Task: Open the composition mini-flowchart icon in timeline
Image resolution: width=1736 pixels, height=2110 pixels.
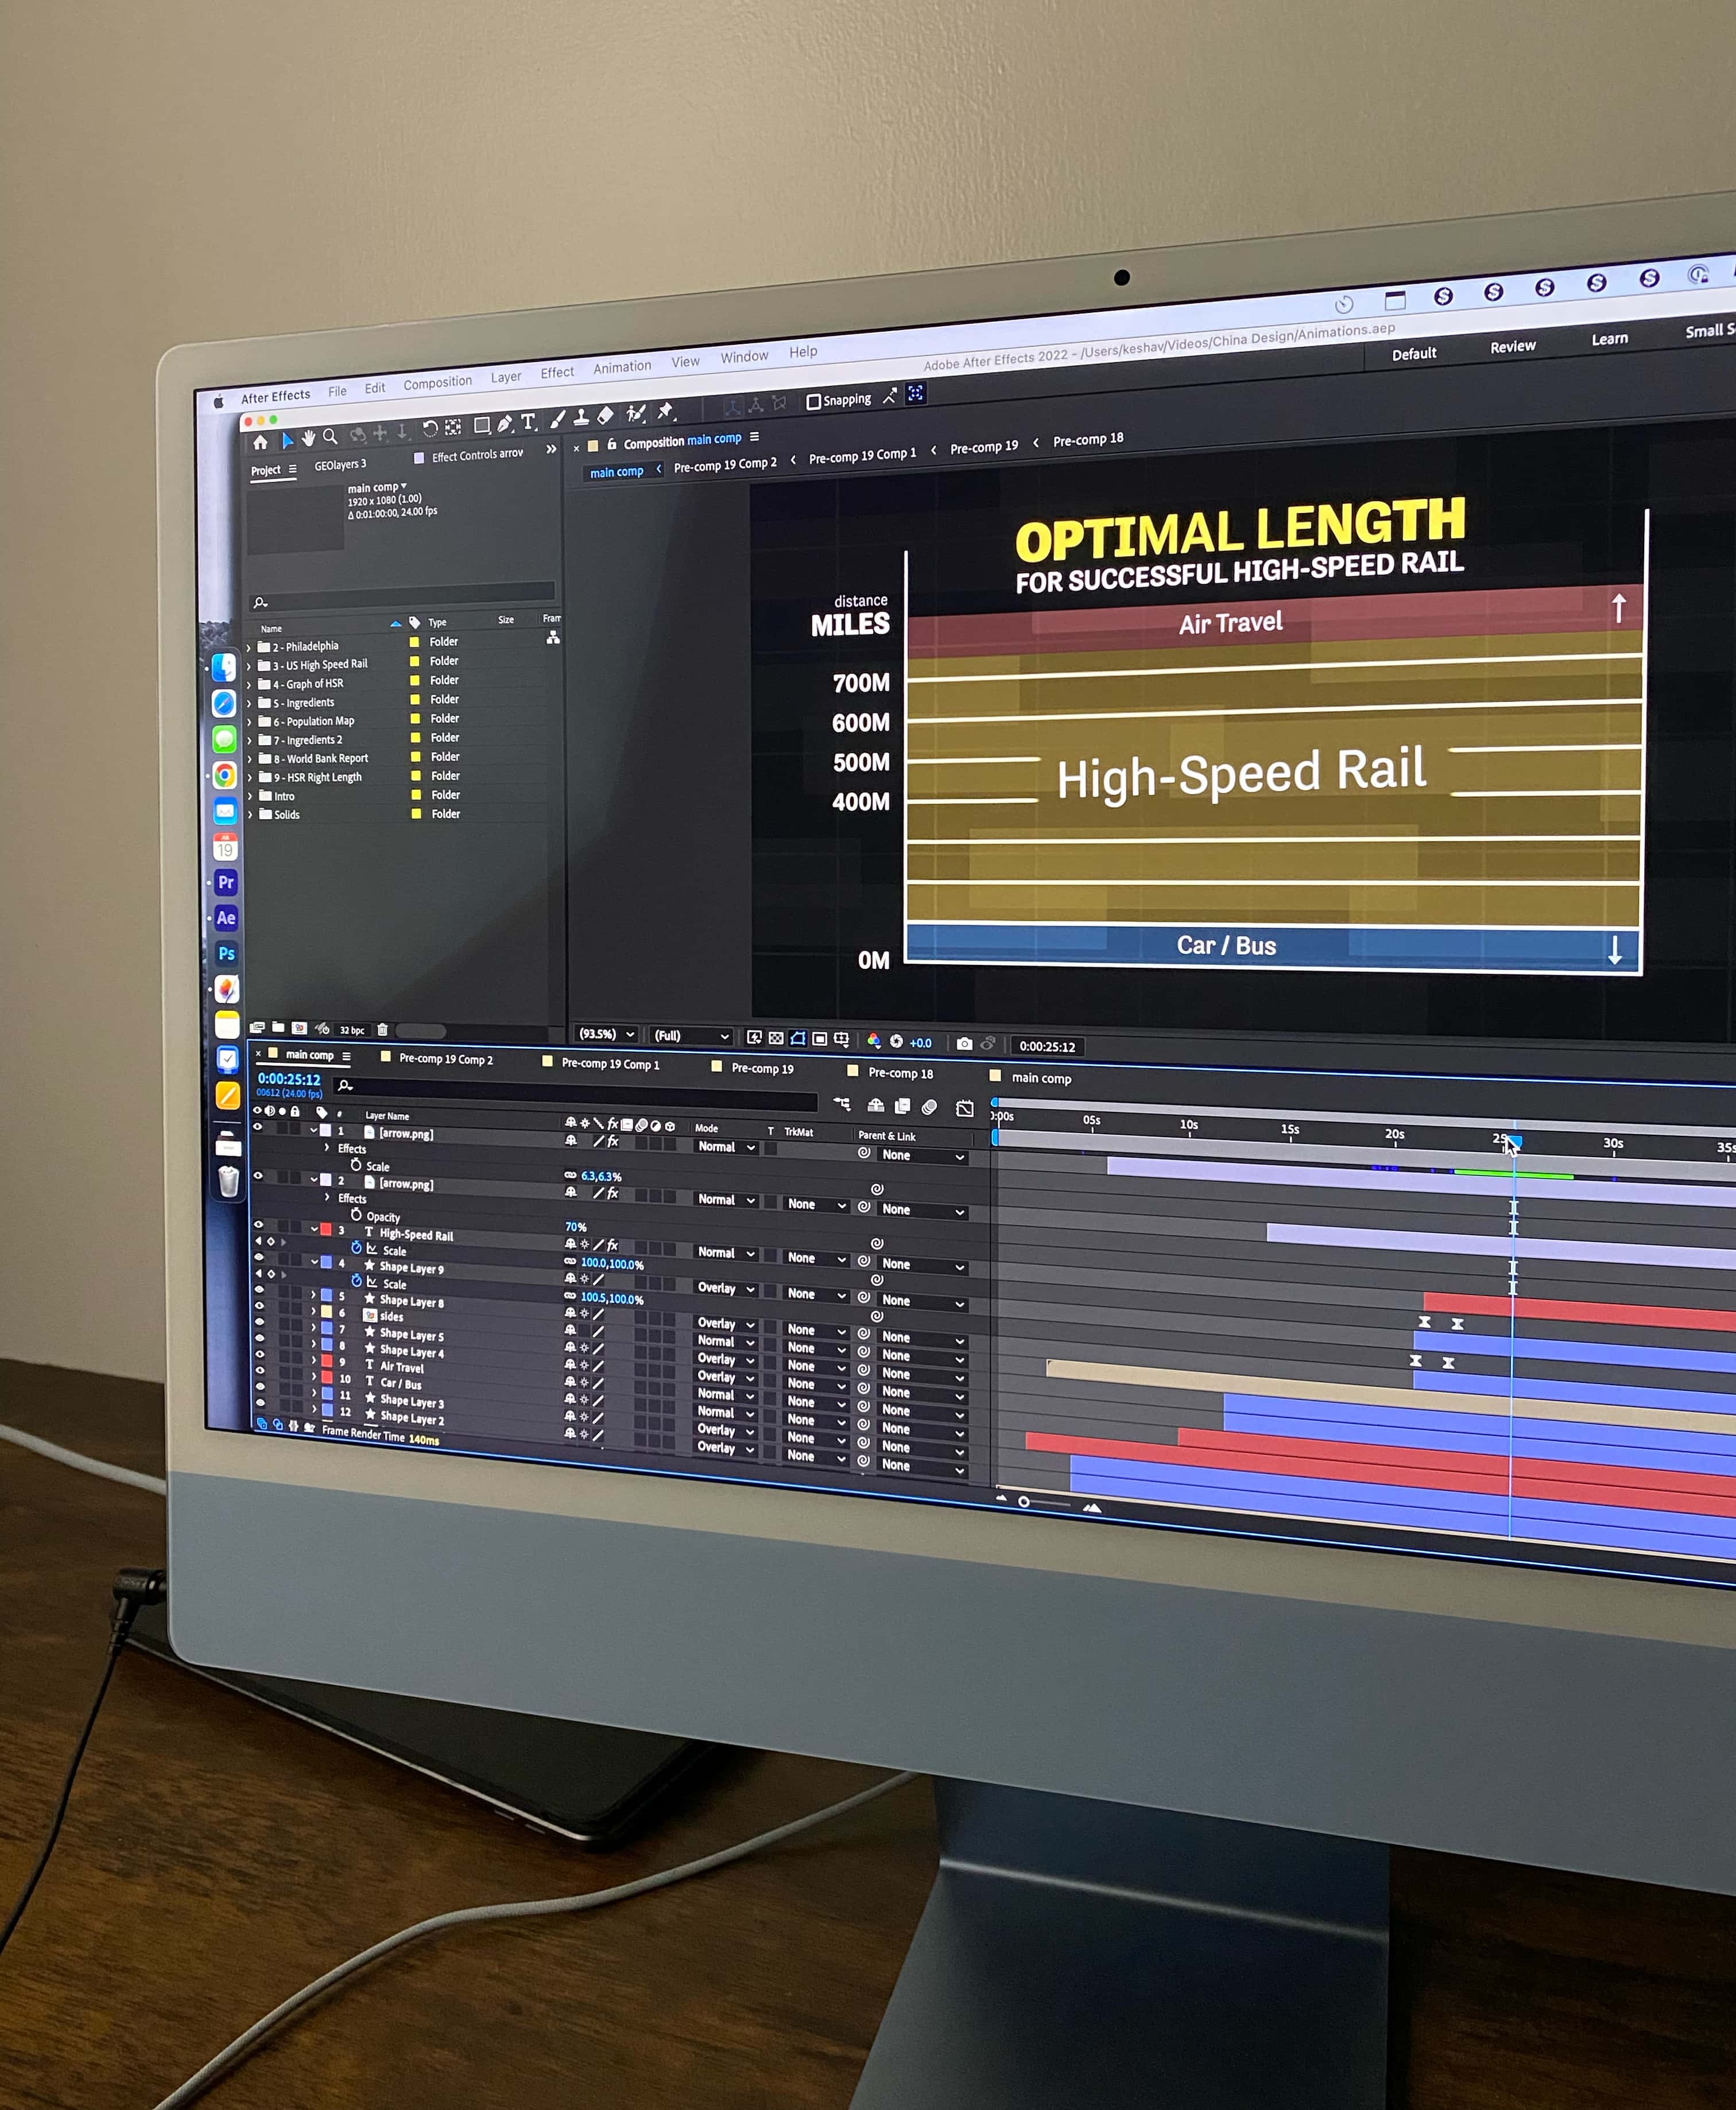Action: coord(842,1104)
